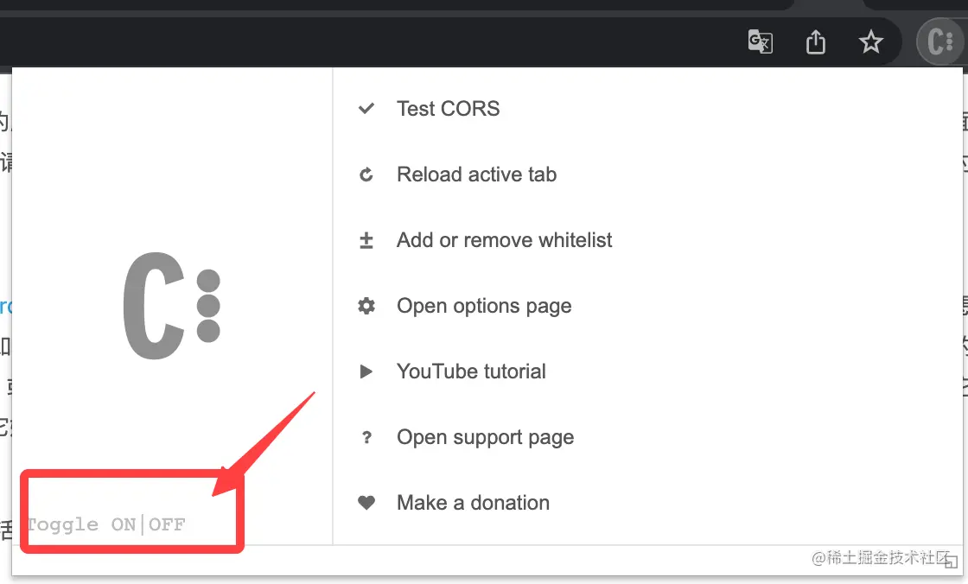Click the heart donation icon

tap(366, 503)
